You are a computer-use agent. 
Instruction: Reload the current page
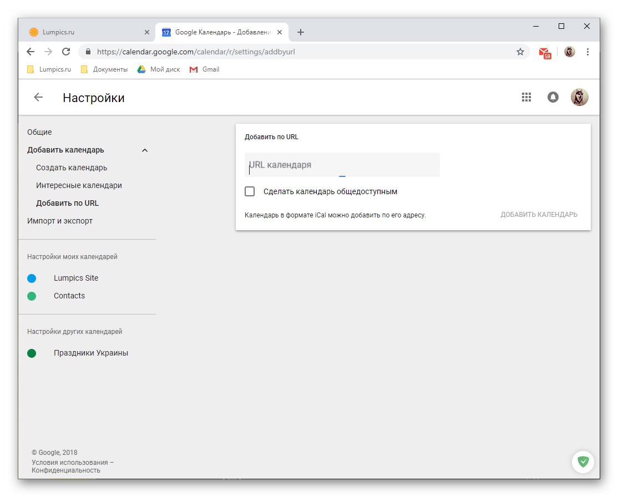(66, 51)
